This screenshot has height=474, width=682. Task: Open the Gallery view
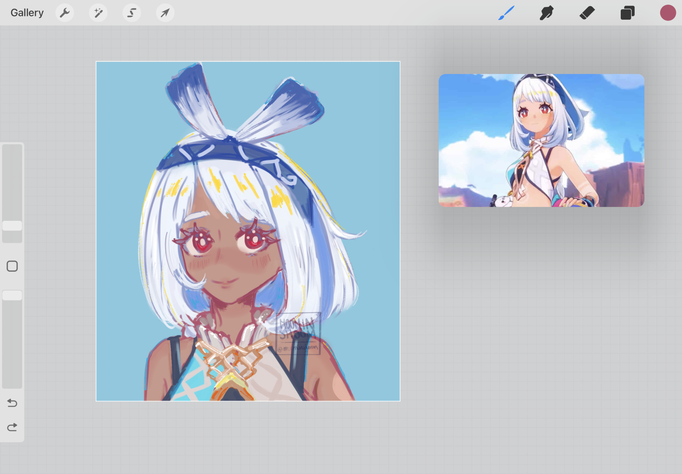coord(27,13)
